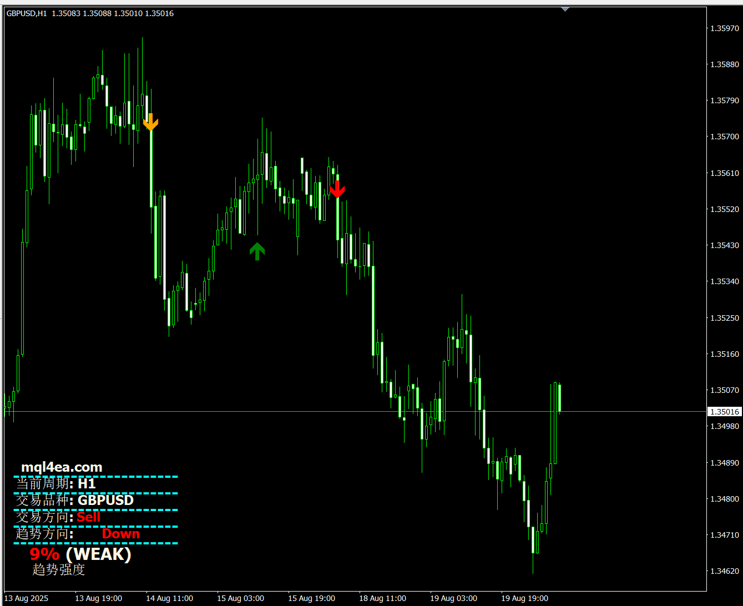Click the 19 Aug 19:00 time label
Viewport: 743px width, 606px height.
pyautogui.click(x=524, y=598)
